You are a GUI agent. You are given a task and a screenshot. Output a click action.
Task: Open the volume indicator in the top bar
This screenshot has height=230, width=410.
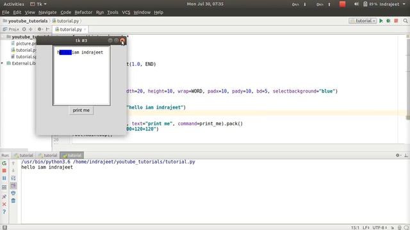click(356, 4)
